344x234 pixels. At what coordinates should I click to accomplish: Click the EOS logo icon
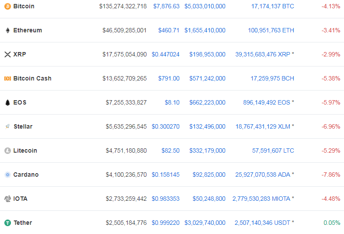tap(7, 102)
